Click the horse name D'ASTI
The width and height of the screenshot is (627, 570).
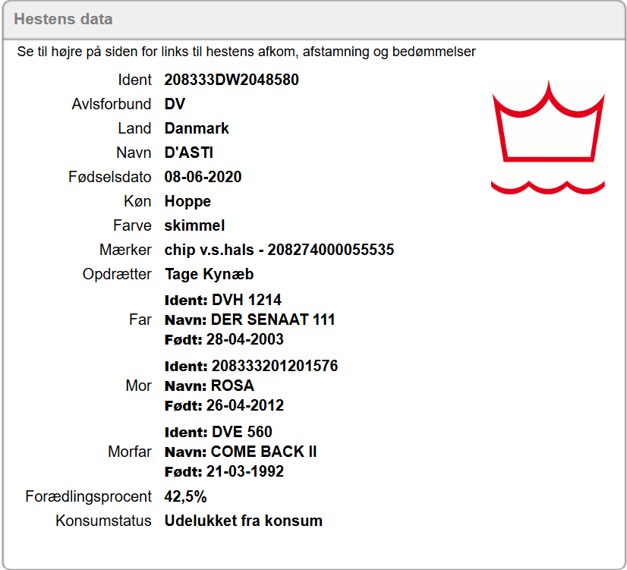[x=189, y=153]
